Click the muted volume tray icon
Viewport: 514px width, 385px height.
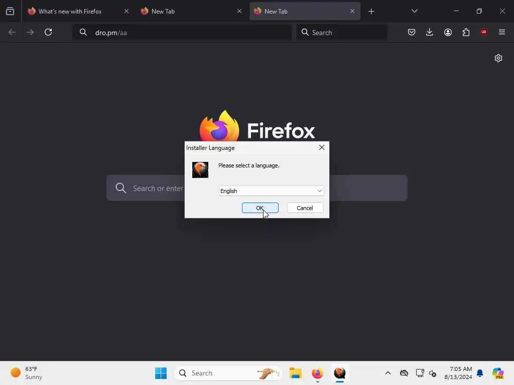coord(433,373)
